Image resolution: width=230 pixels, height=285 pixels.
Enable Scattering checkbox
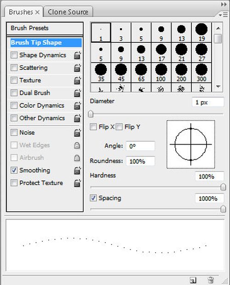14,68
